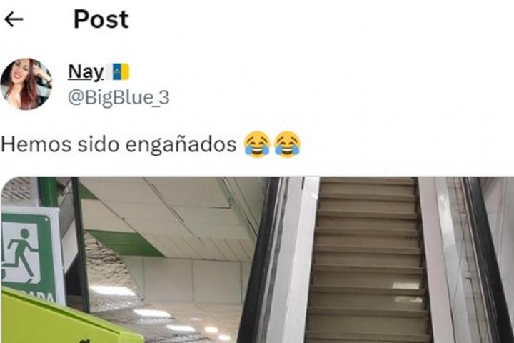Open the attached escalator photo
Image resolution: width=514 pixels, height=343 pixels.
click(257, 260)
